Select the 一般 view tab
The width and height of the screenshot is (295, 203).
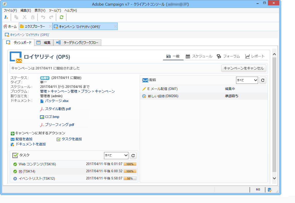tap(173, 56)
